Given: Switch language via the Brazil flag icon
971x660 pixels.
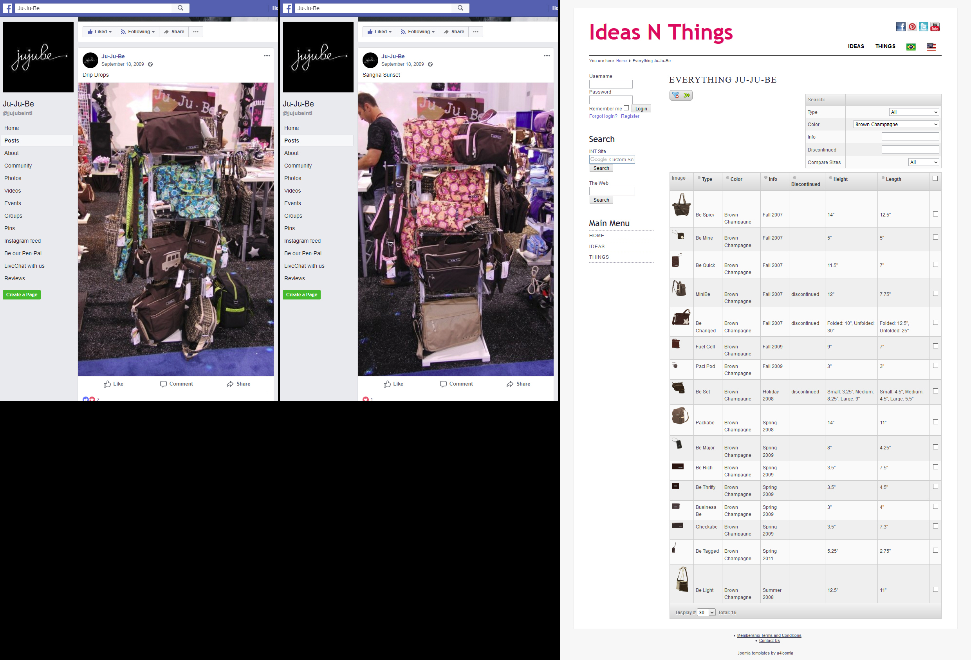Looking at the screenshot, I should pyautogui.click(x=911, y=47).
